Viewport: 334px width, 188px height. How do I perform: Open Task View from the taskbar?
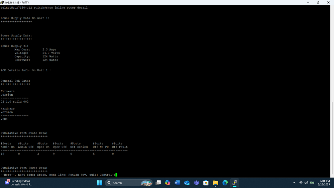point(158,183)
